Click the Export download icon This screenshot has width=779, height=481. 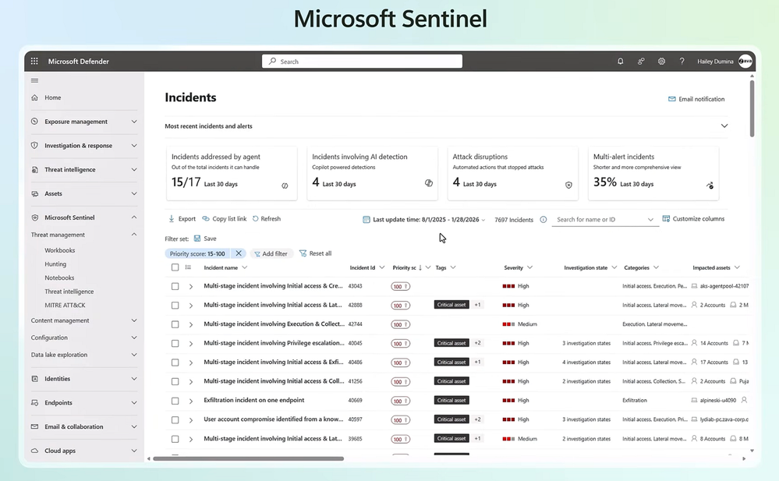(172, 219)
